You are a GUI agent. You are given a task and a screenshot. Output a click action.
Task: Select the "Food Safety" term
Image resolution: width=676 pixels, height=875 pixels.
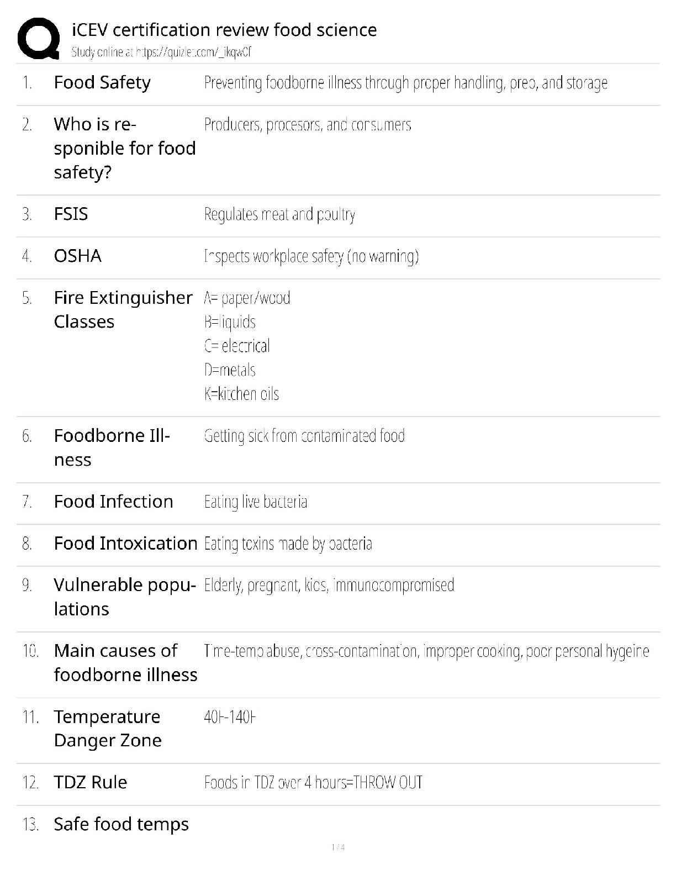coord(102,82)
